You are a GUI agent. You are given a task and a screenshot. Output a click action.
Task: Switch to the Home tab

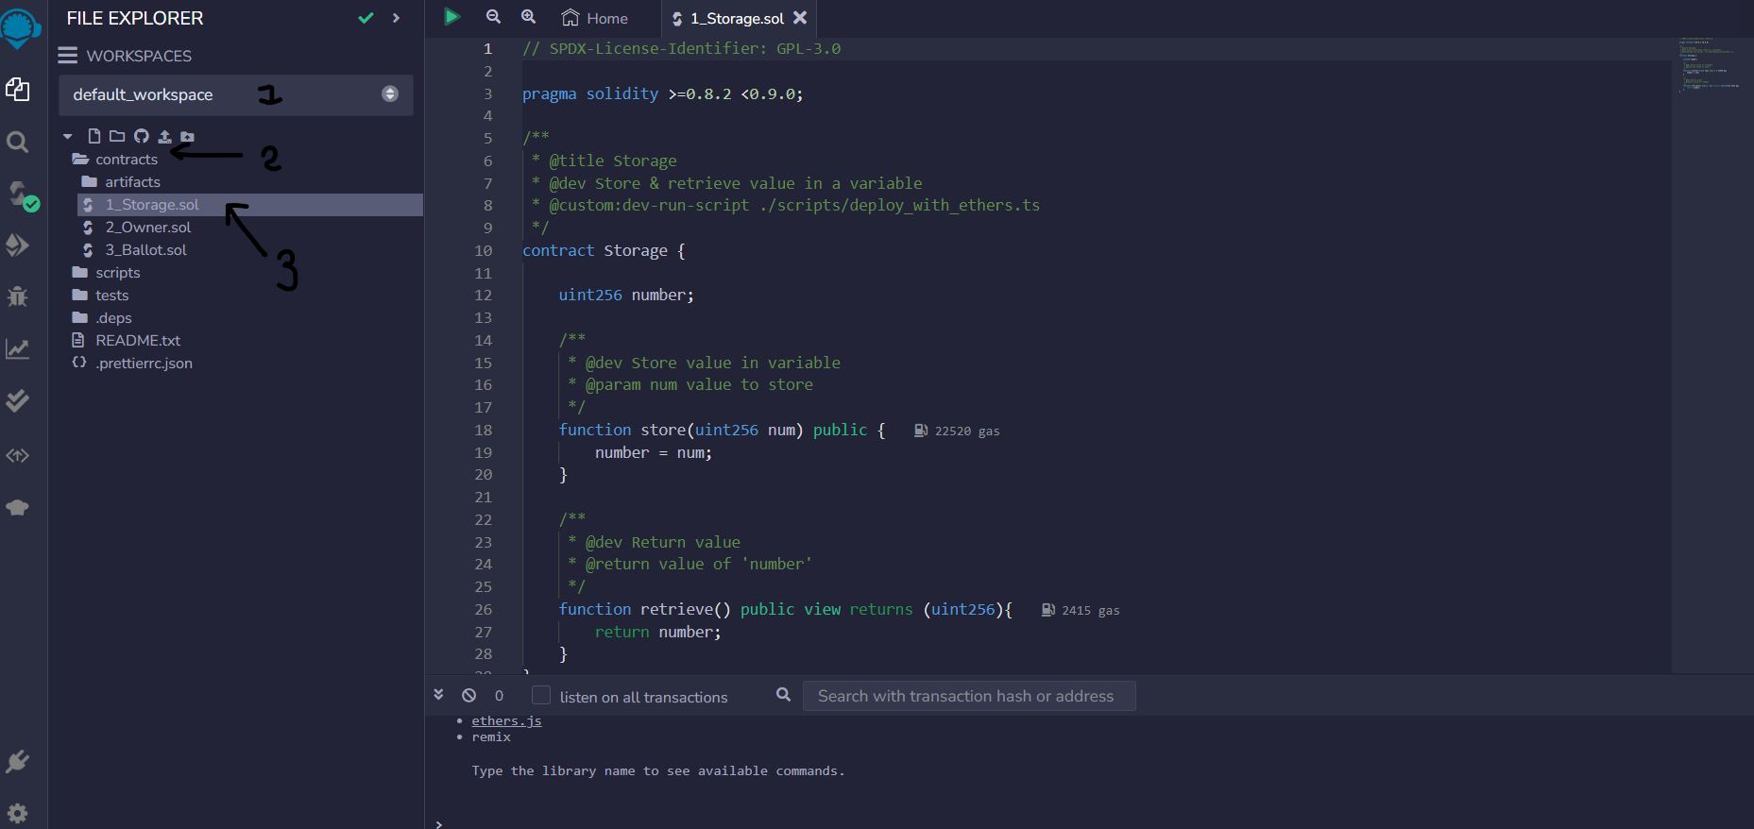click(x=595, y=18)
